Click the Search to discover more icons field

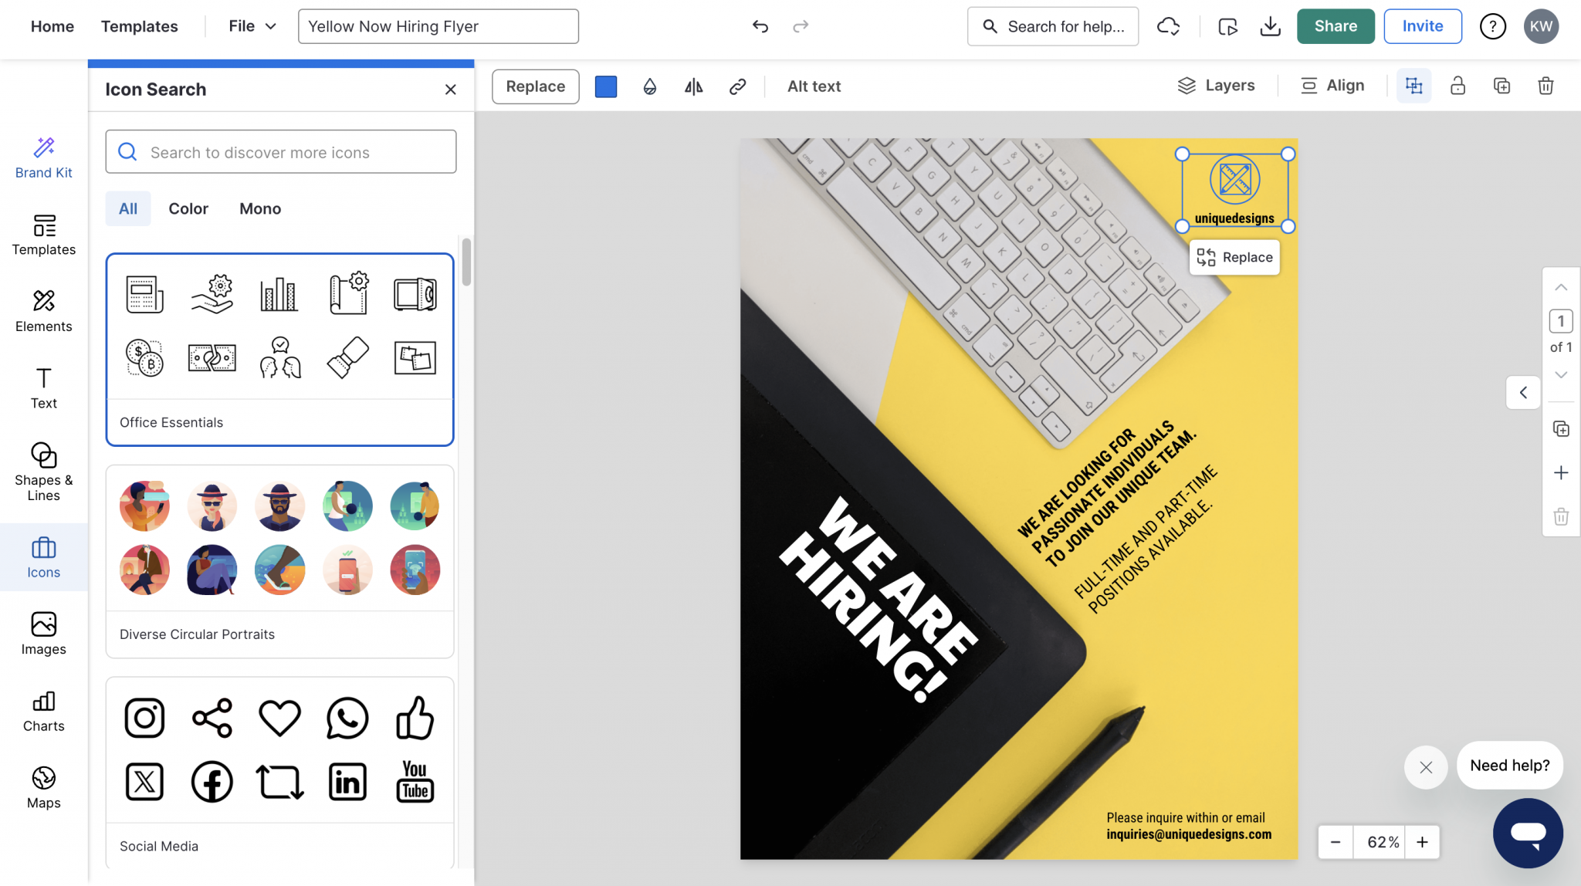pyautogui.click(x=280, y=152)
